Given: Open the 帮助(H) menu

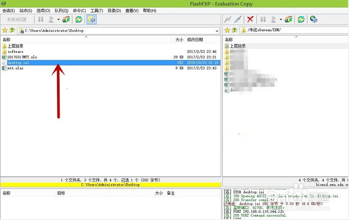Looking at the screenshot, I should click(x=149, y=11).
